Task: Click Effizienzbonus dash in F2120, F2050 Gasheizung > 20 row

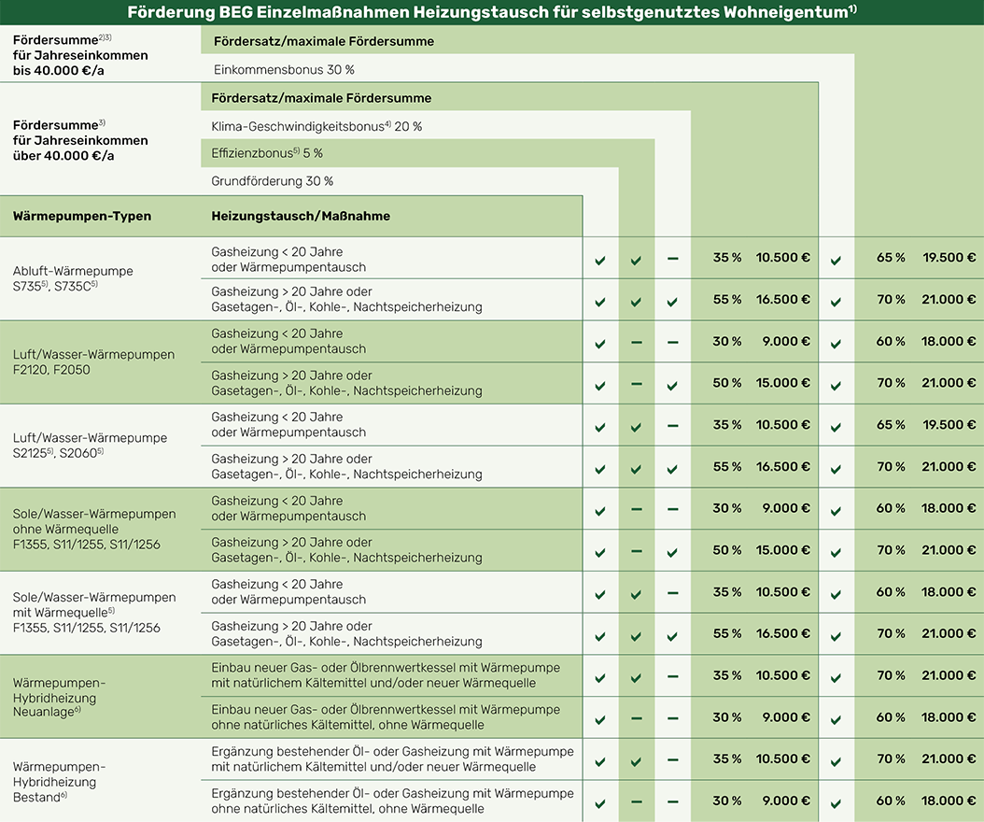Action: pyautogui.click(x=637, y=384)
